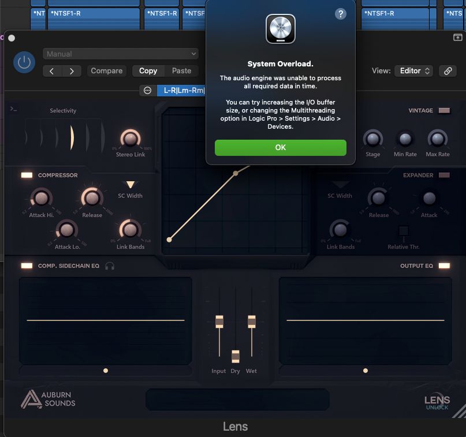
Task: Go to previous preset arrow
Action: [52, 71]
